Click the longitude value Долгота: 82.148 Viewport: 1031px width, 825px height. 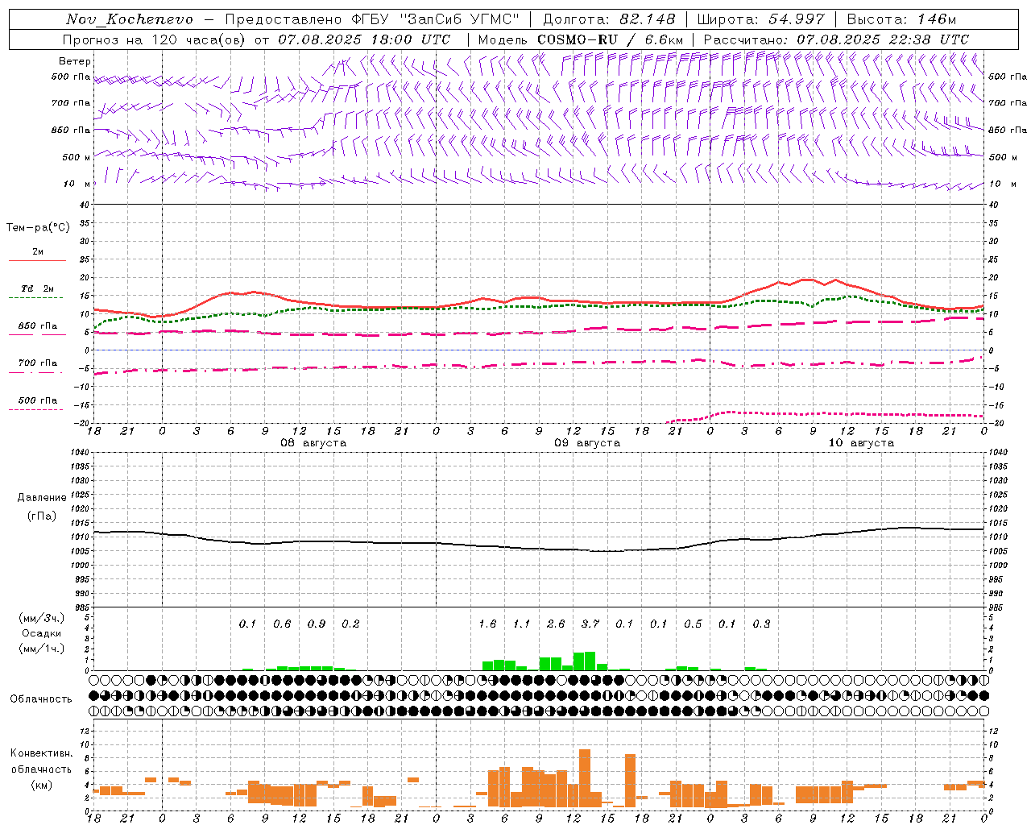[x=609, y=19]
